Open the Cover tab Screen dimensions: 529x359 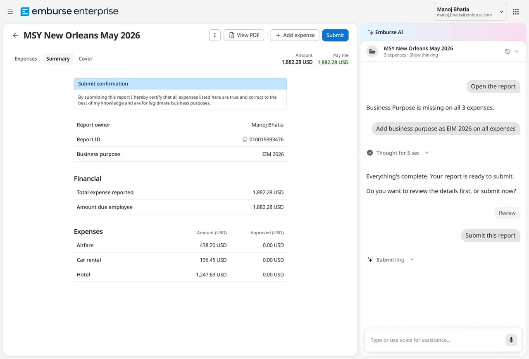click(86, 59)
